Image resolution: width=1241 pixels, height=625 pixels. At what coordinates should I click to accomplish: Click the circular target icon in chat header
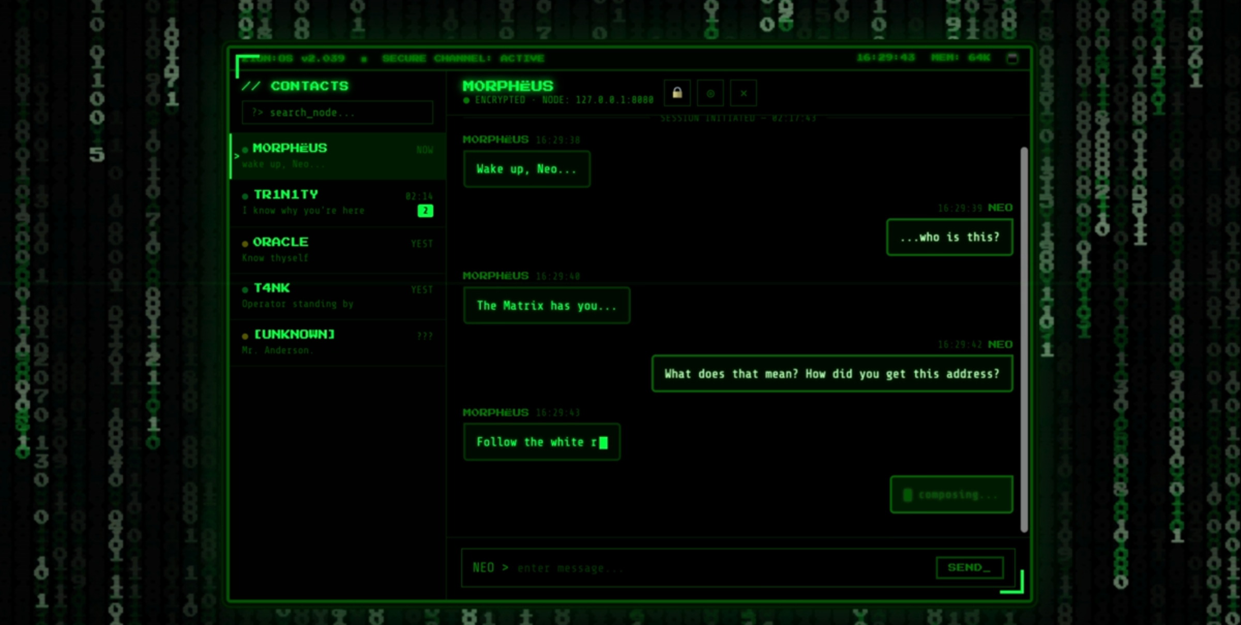pos(710,93)
